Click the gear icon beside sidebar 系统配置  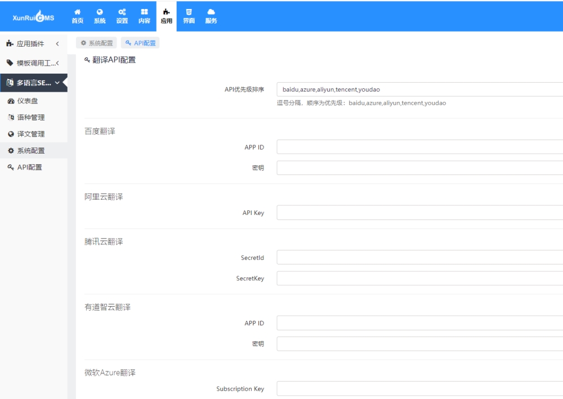click(x=11, y=151)
